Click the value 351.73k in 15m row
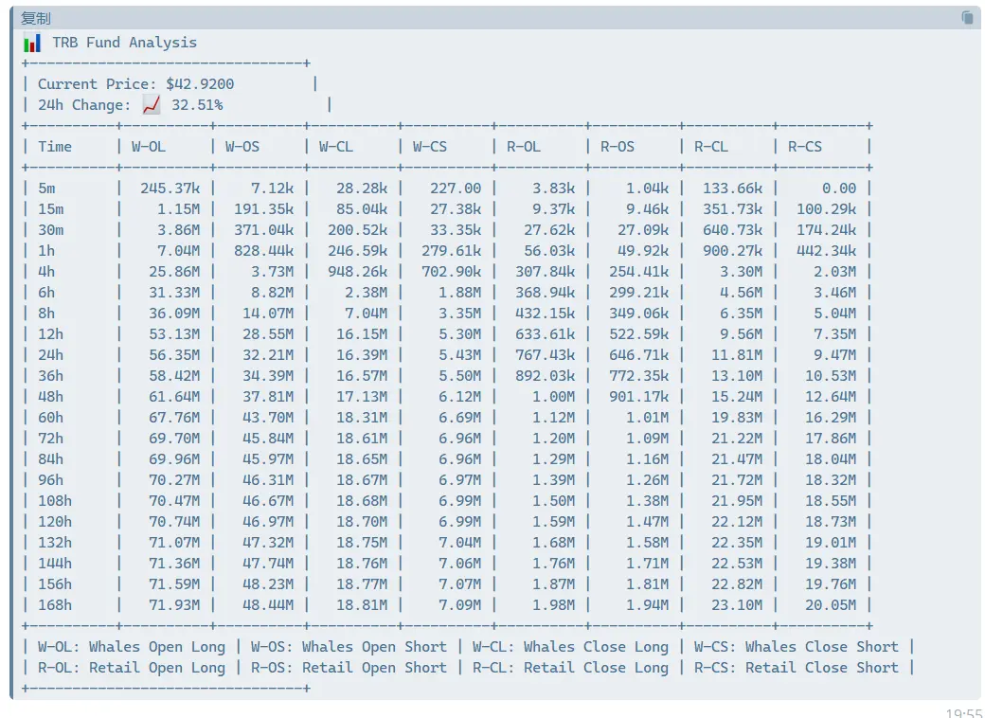This screenshot has width=985, height=718. click(x=732, y=209)
